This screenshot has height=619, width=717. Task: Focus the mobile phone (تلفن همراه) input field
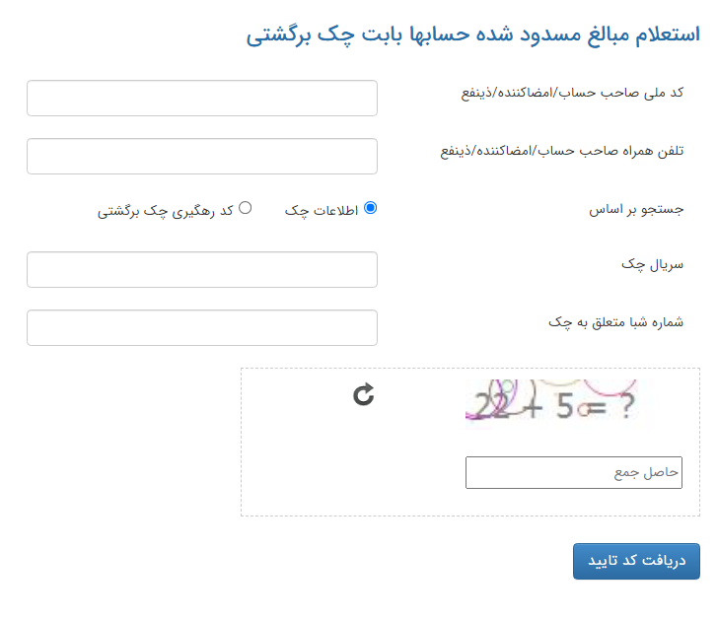(202, 156)
